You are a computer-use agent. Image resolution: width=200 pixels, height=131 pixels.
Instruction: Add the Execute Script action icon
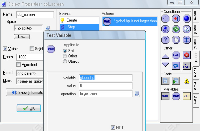coord(176,81)
